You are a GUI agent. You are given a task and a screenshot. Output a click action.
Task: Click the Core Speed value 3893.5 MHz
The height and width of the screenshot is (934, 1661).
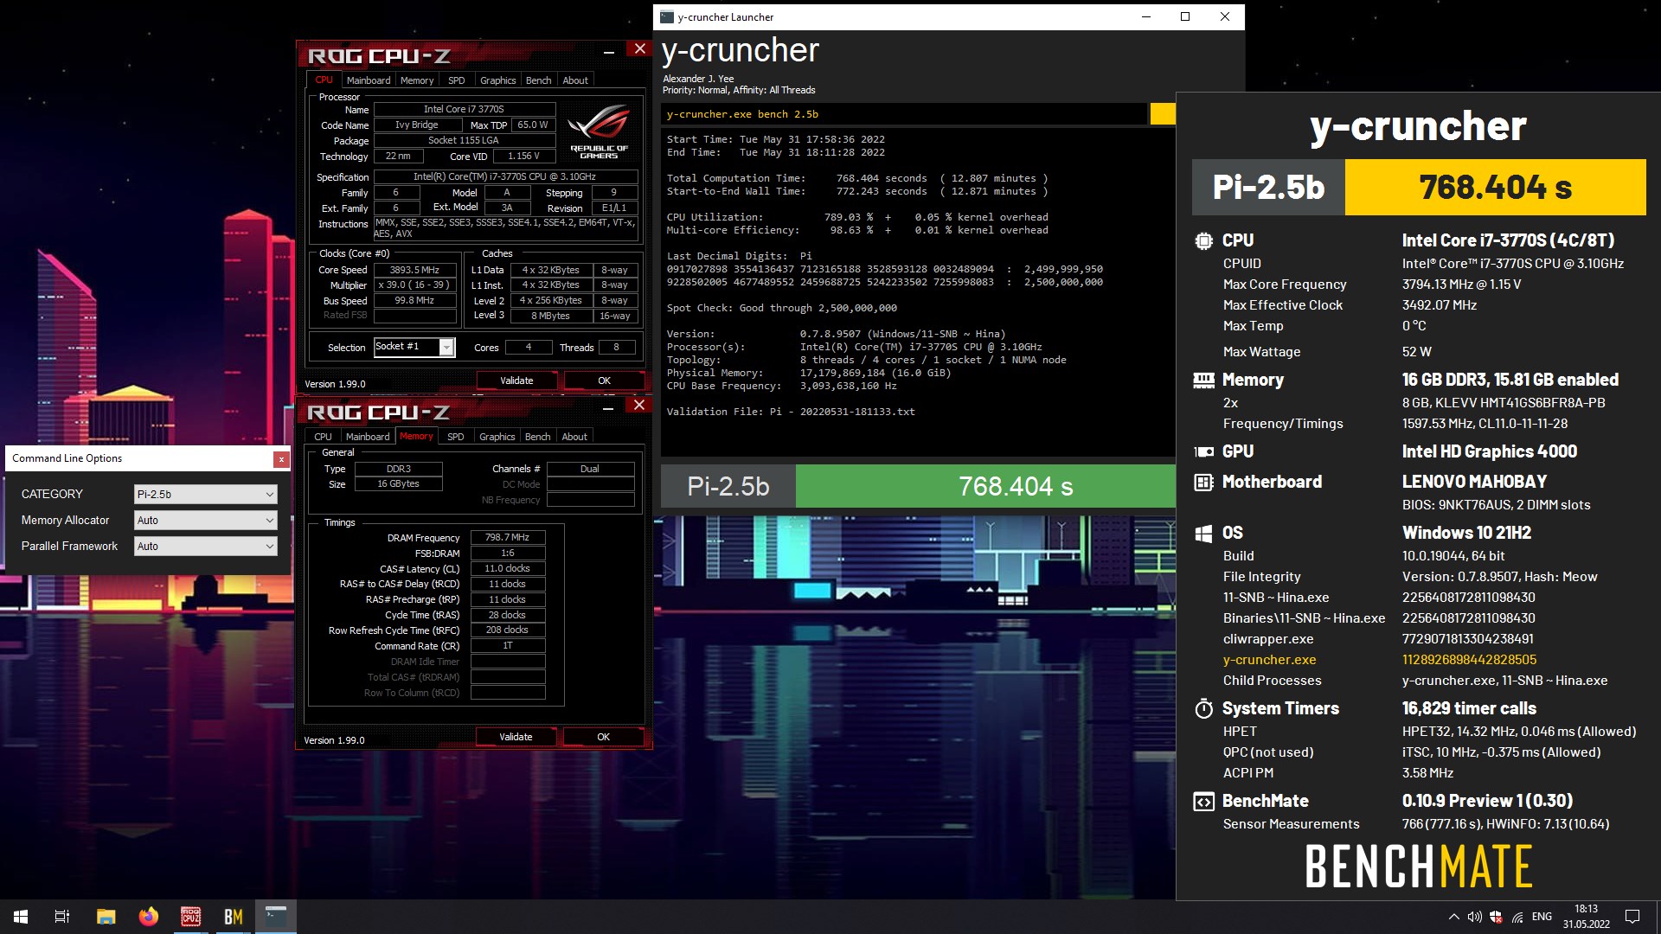click(414, 270)
